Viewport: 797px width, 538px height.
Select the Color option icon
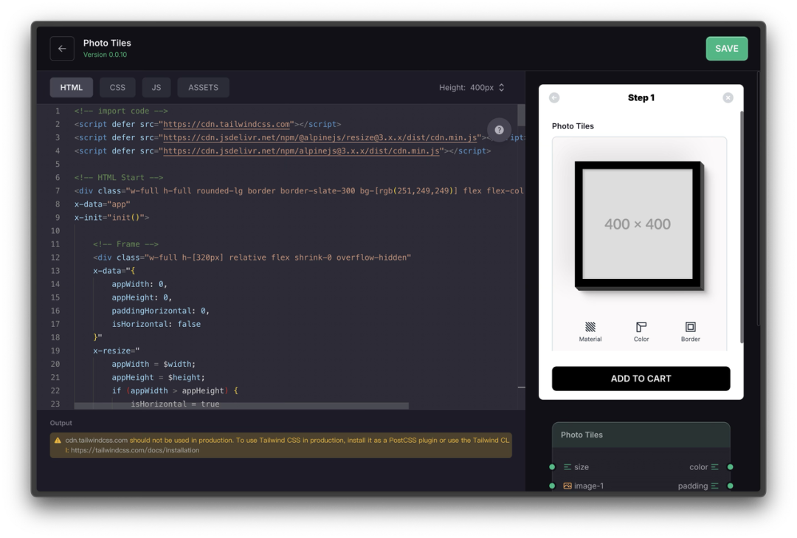tap(641, 331)
